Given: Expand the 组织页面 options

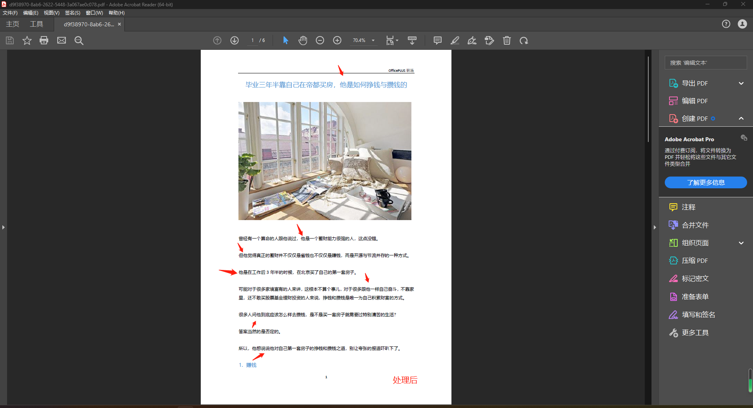Looking at the screenshot, I should click(741, 243).
